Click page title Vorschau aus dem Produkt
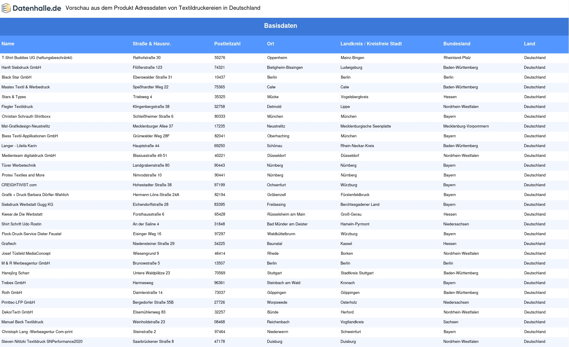 163,8
